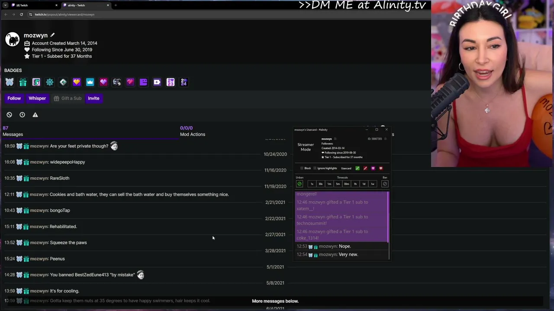Viewport: 554px width, 311px height.
Task: Select the blue crown badge
Action: [90, 82]
